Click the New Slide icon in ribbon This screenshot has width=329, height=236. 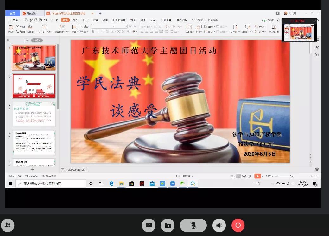62,27
